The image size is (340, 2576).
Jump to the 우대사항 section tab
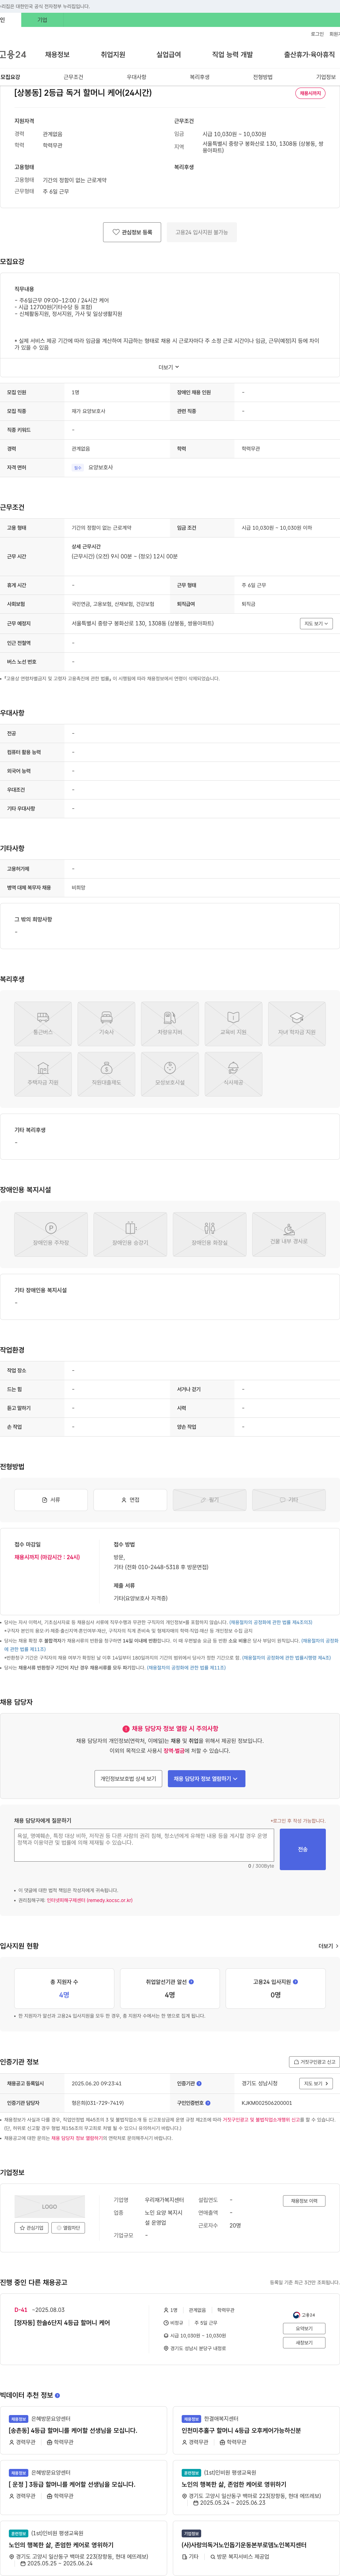tap(136, 77)
